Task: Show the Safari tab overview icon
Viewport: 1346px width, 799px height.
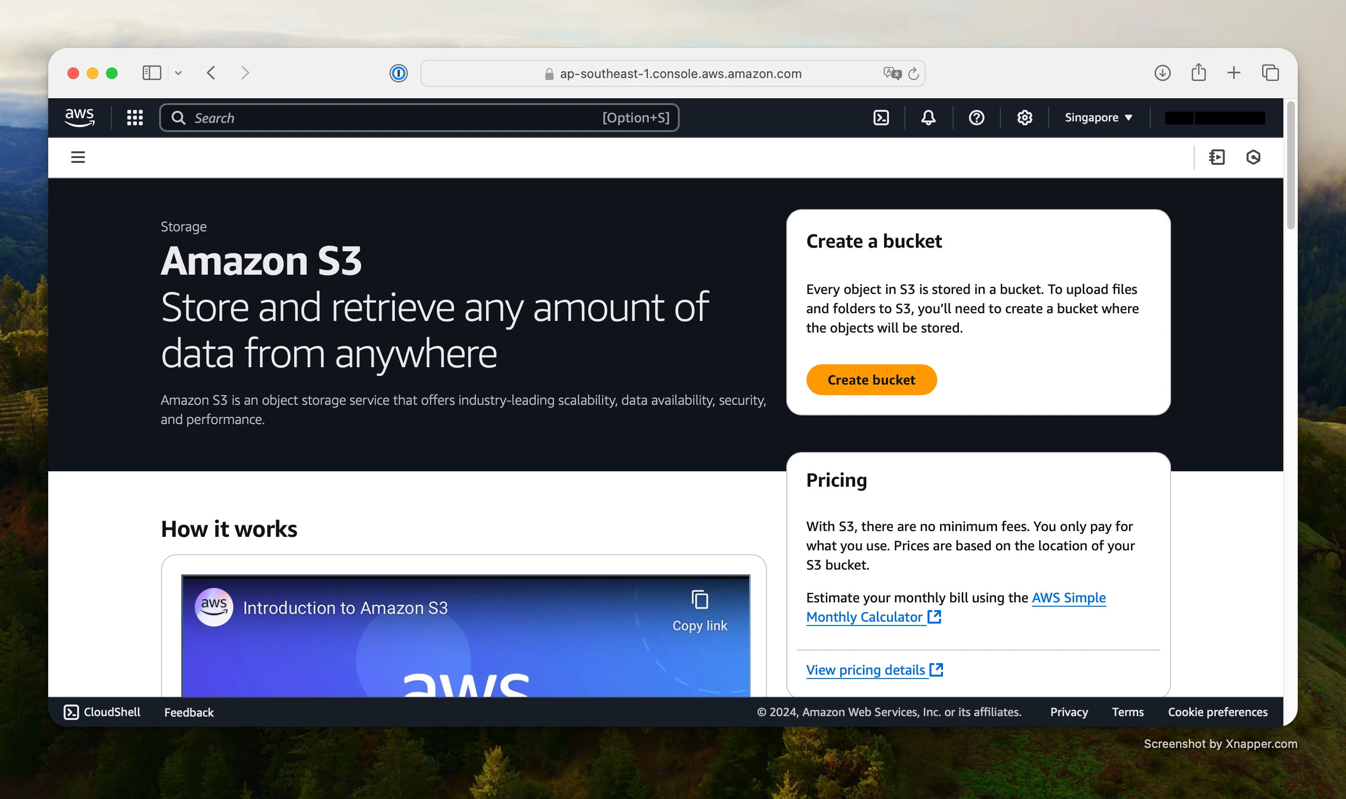Action: (x=1270, y=73)
